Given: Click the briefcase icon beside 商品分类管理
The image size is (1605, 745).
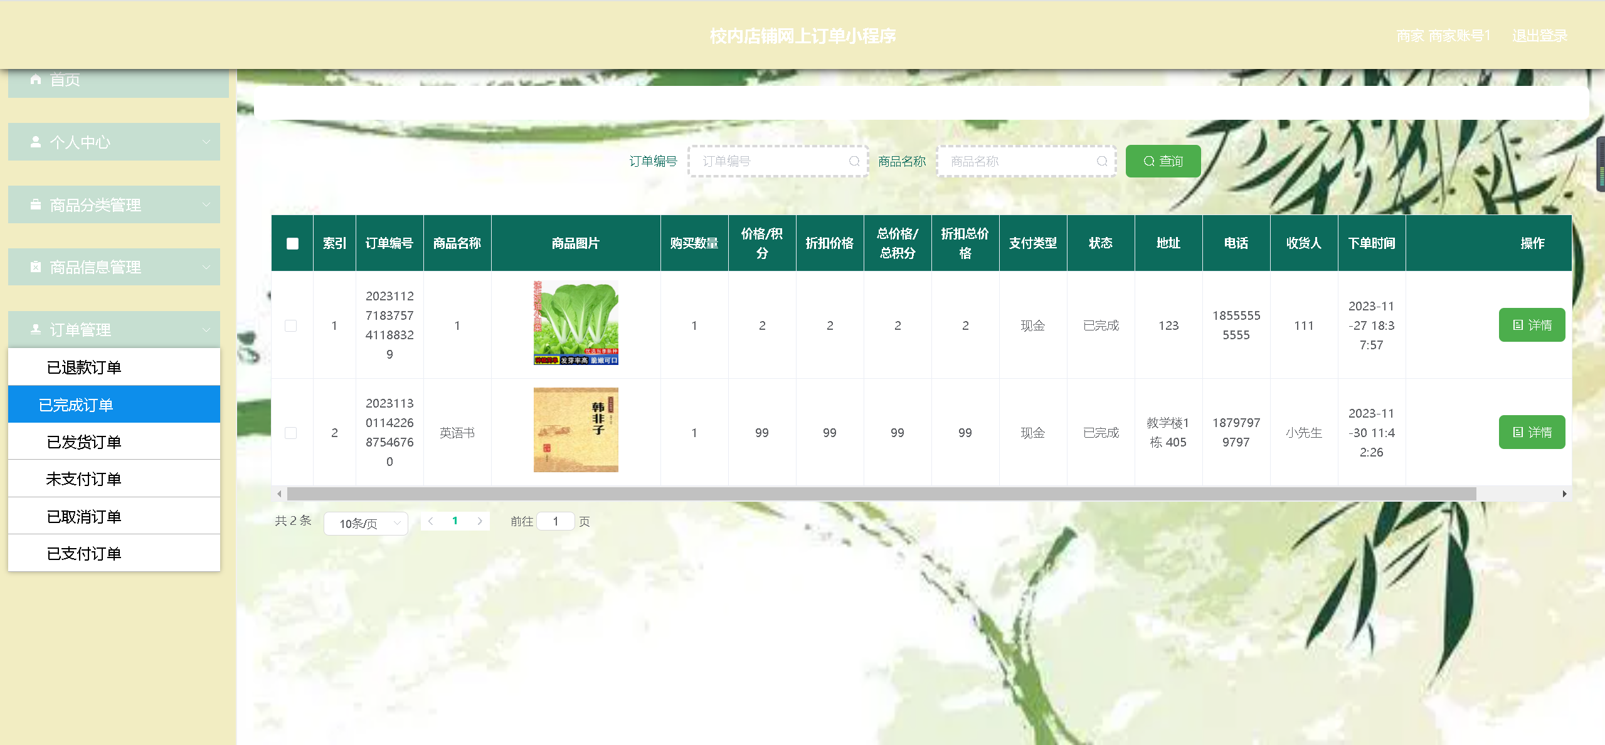Looking at the screenshot, I should (36, 204).
